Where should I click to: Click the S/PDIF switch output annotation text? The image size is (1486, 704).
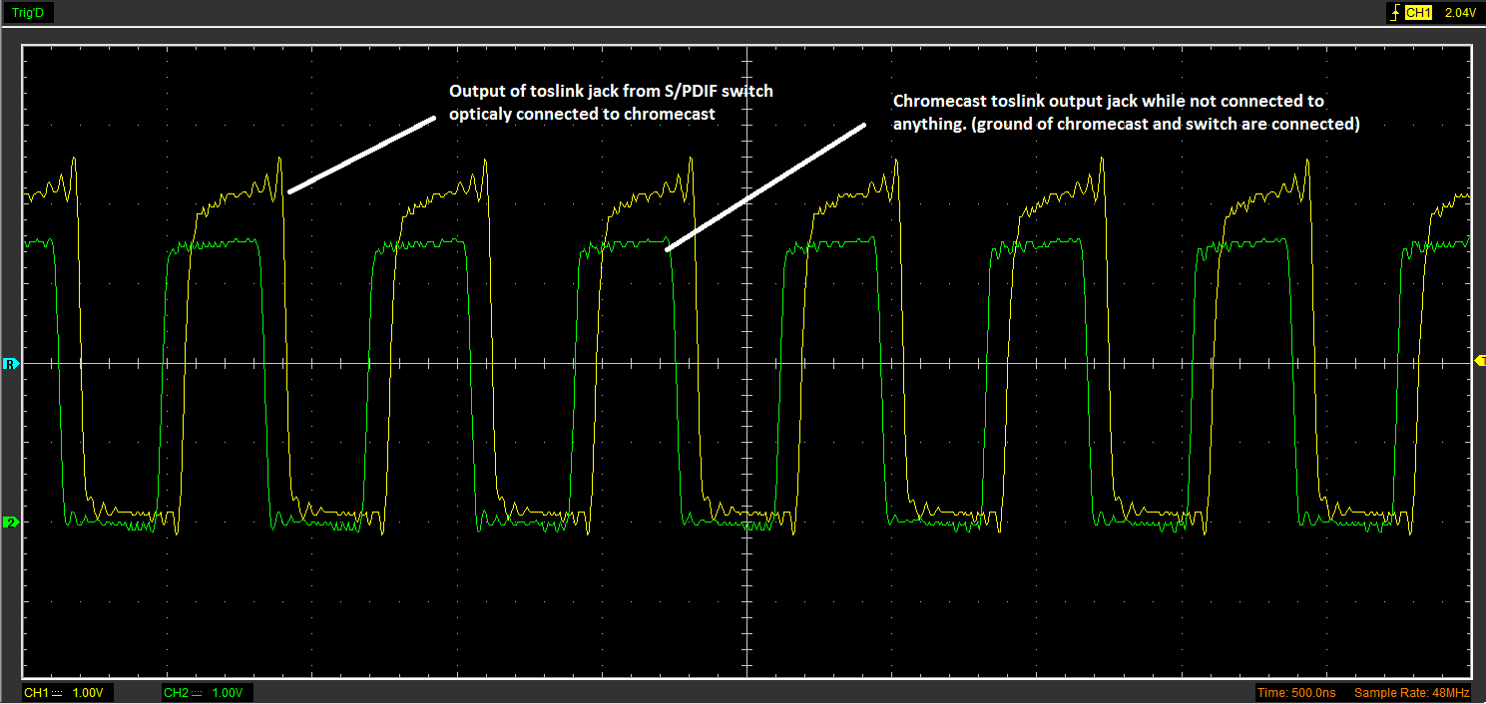pyautogui.click(x=611, y=102)
